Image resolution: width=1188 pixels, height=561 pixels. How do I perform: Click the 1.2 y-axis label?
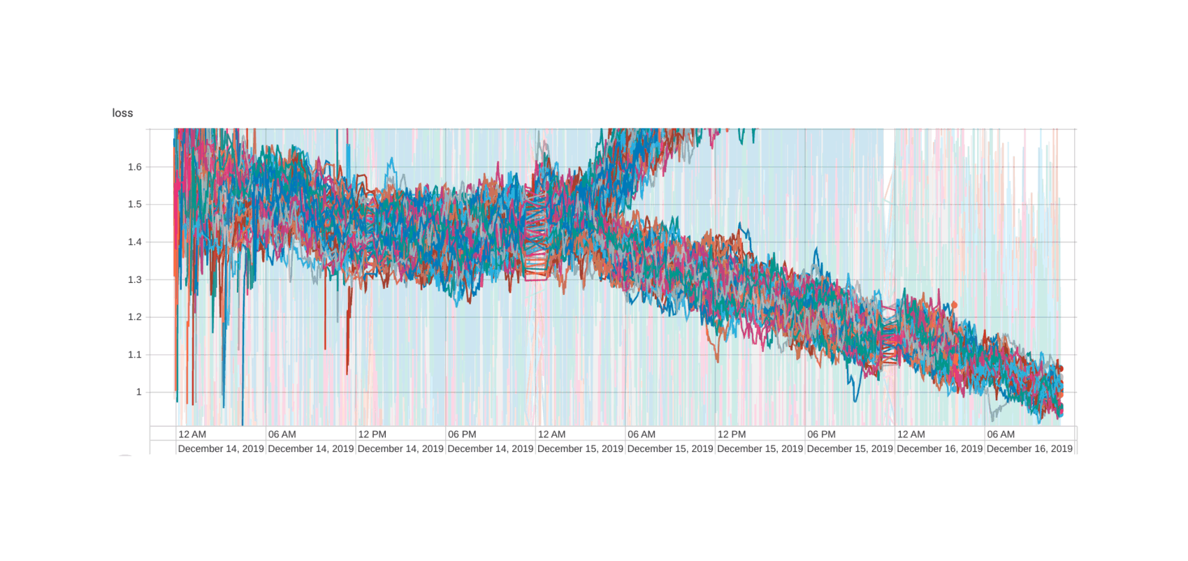click(135, 317)
